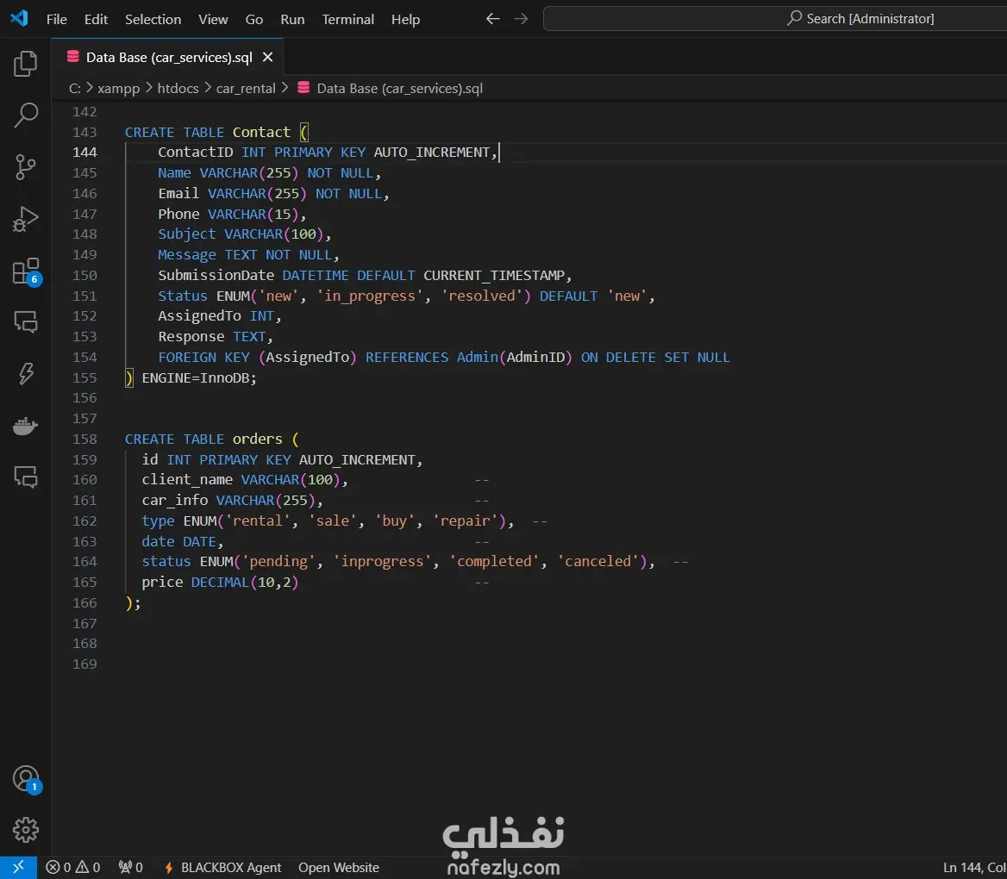This screenshot has width=1007, height=879.
Task: Open the Selection menu
Action: coord(153,19)
